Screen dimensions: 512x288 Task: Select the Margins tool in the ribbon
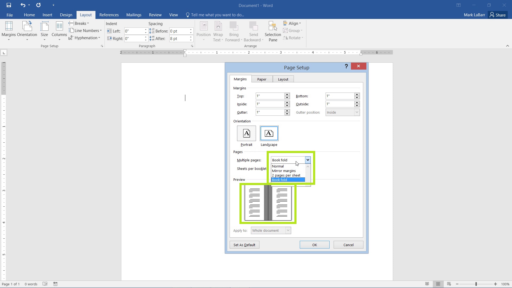click(9, 31)
